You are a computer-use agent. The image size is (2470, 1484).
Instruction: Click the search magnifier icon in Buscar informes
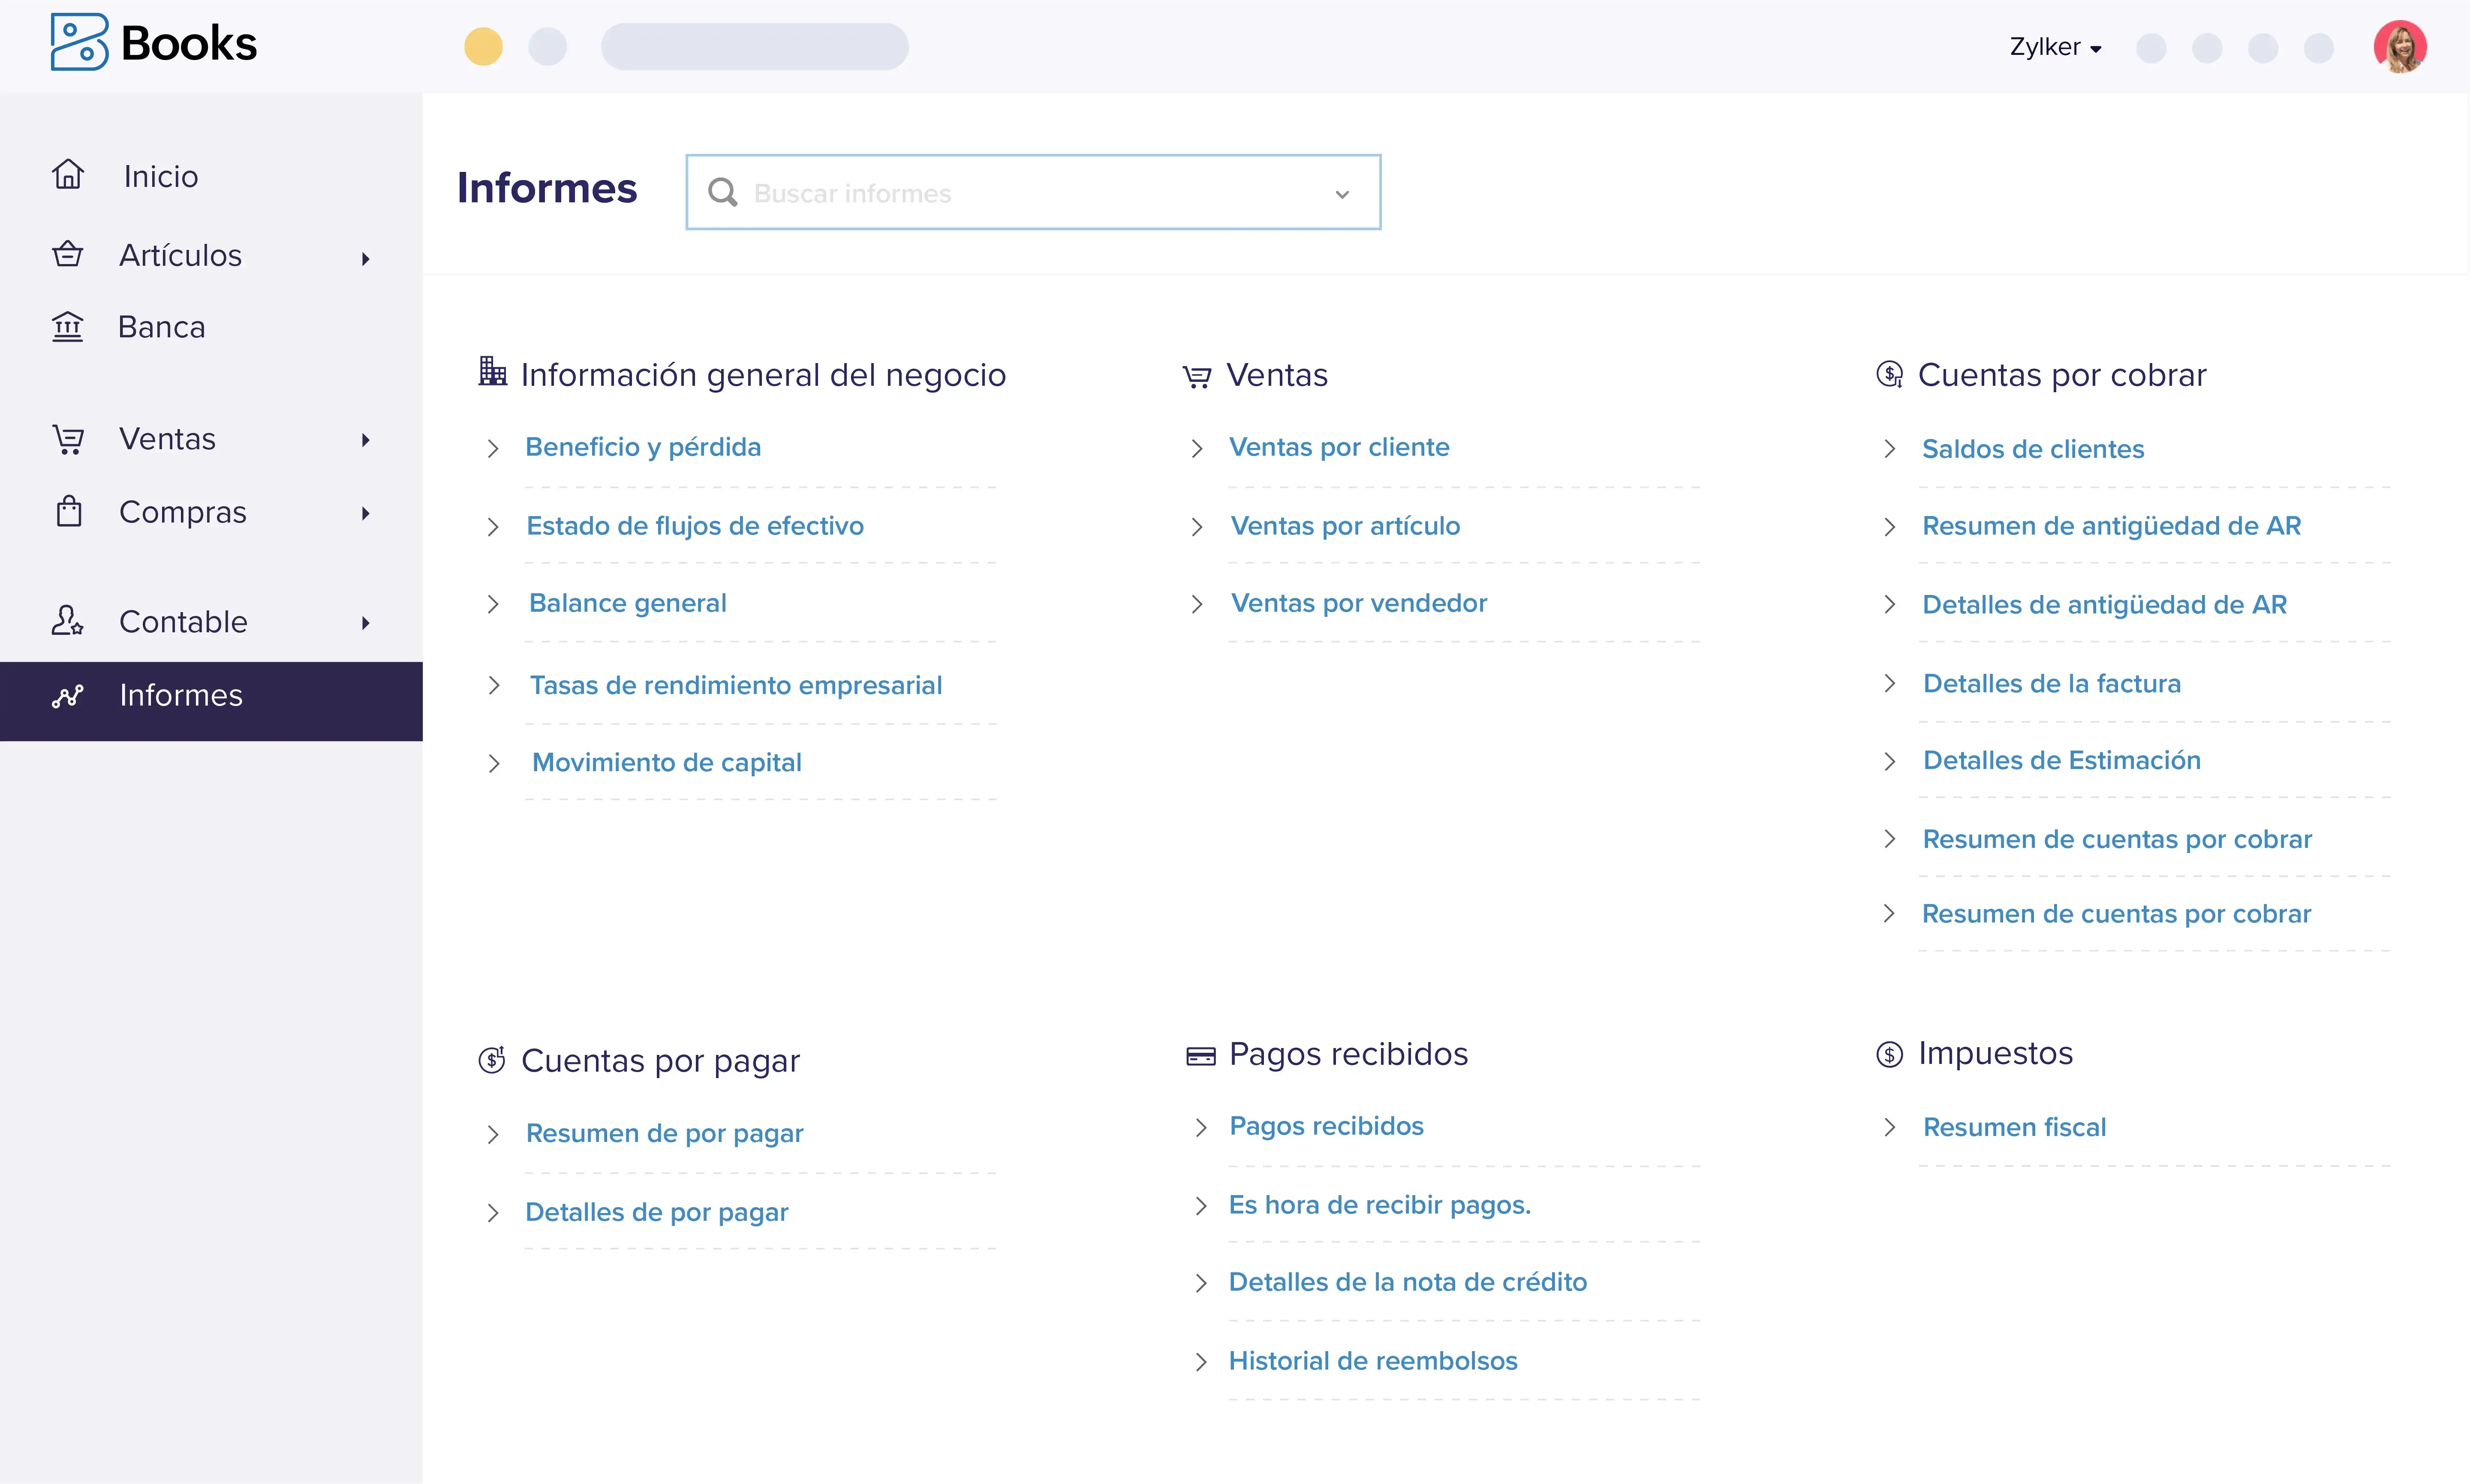point(722,192)
